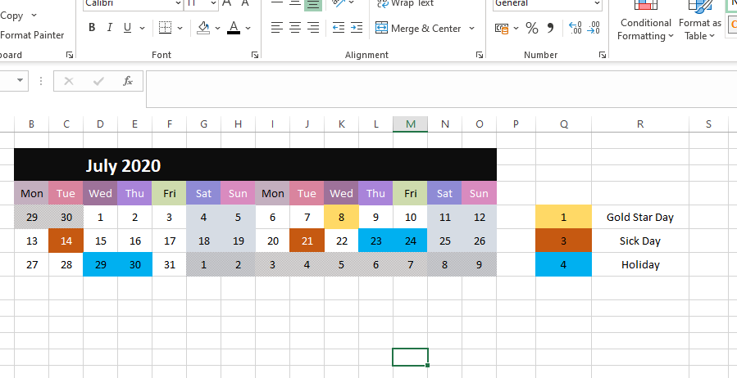The width and height of the screenshot is (737, 378).
Task: Select the cell showing 26
Action: coord(480,241)
